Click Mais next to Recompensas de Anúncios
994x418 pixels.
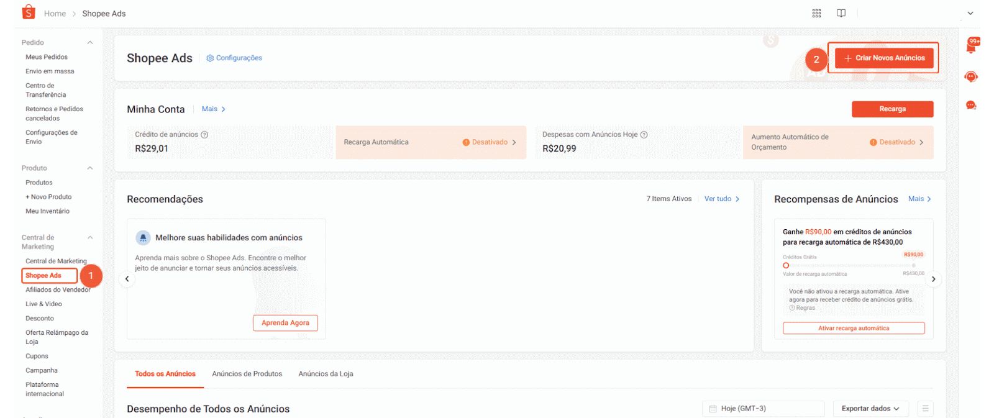pyautogui.click(x=919, y=199)
